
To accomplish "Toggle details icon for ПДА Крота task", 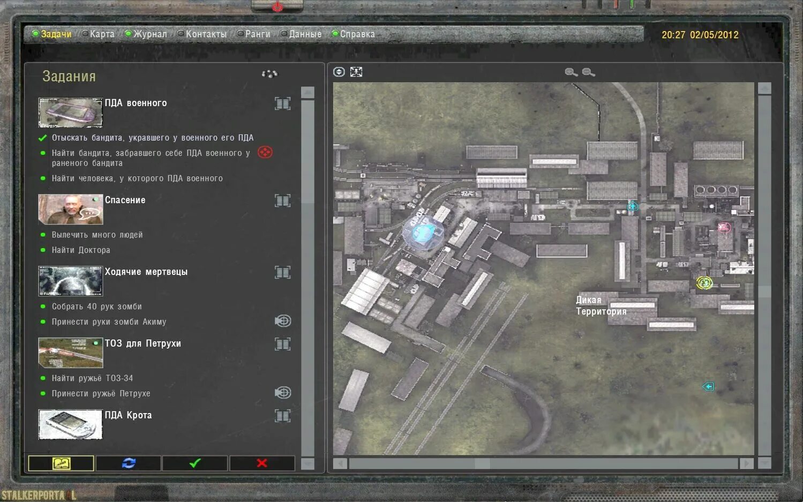I will (x=283, y=416).
